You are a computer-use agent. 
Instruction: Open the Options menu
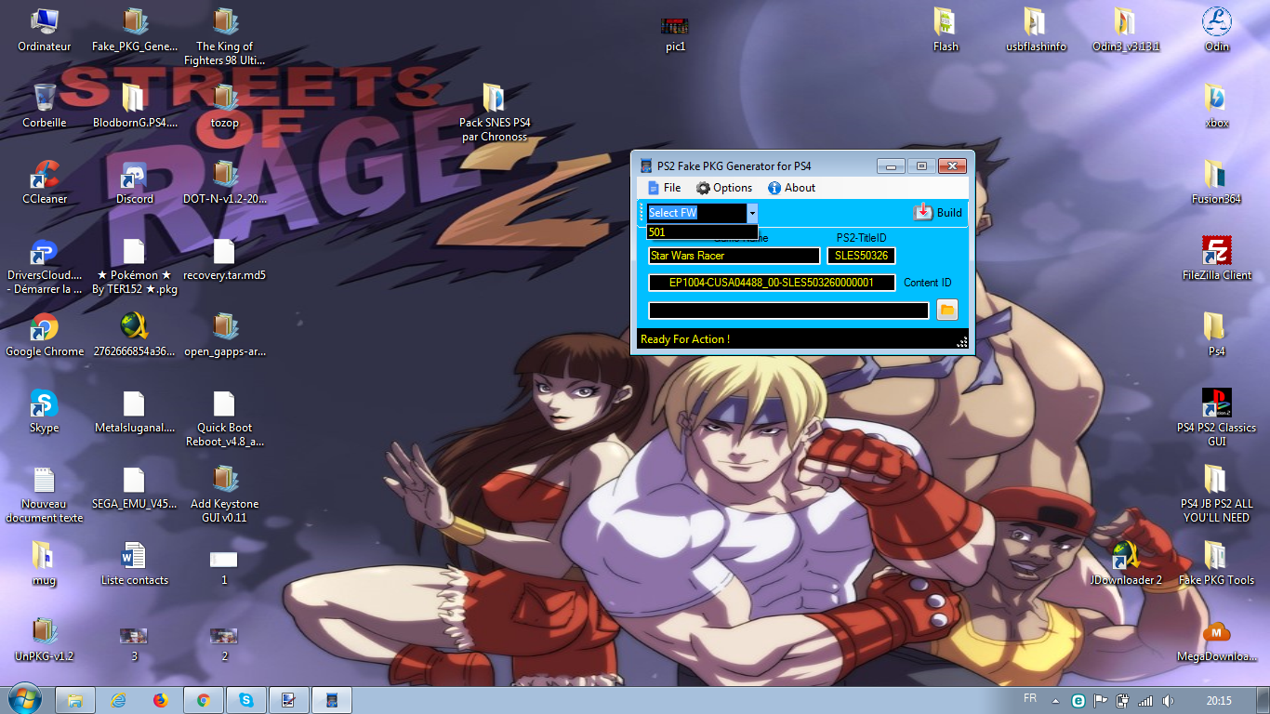(723, 188)
